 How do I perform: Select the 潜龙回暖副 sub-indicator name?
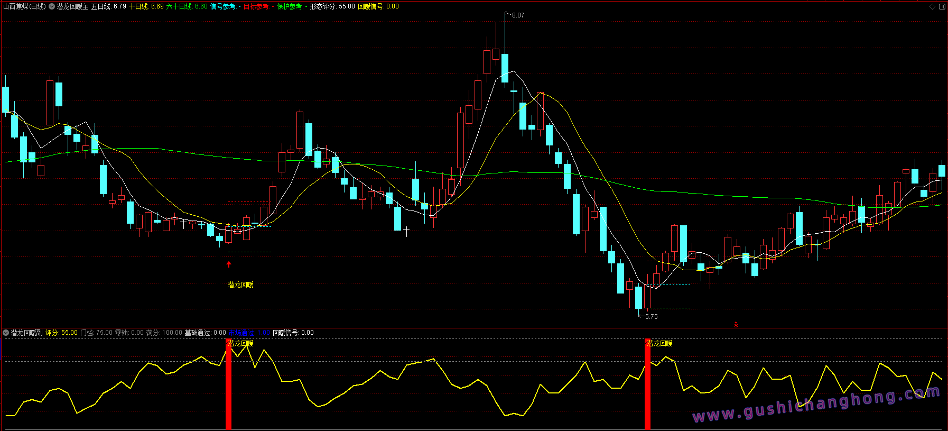[x=27, y=333]
